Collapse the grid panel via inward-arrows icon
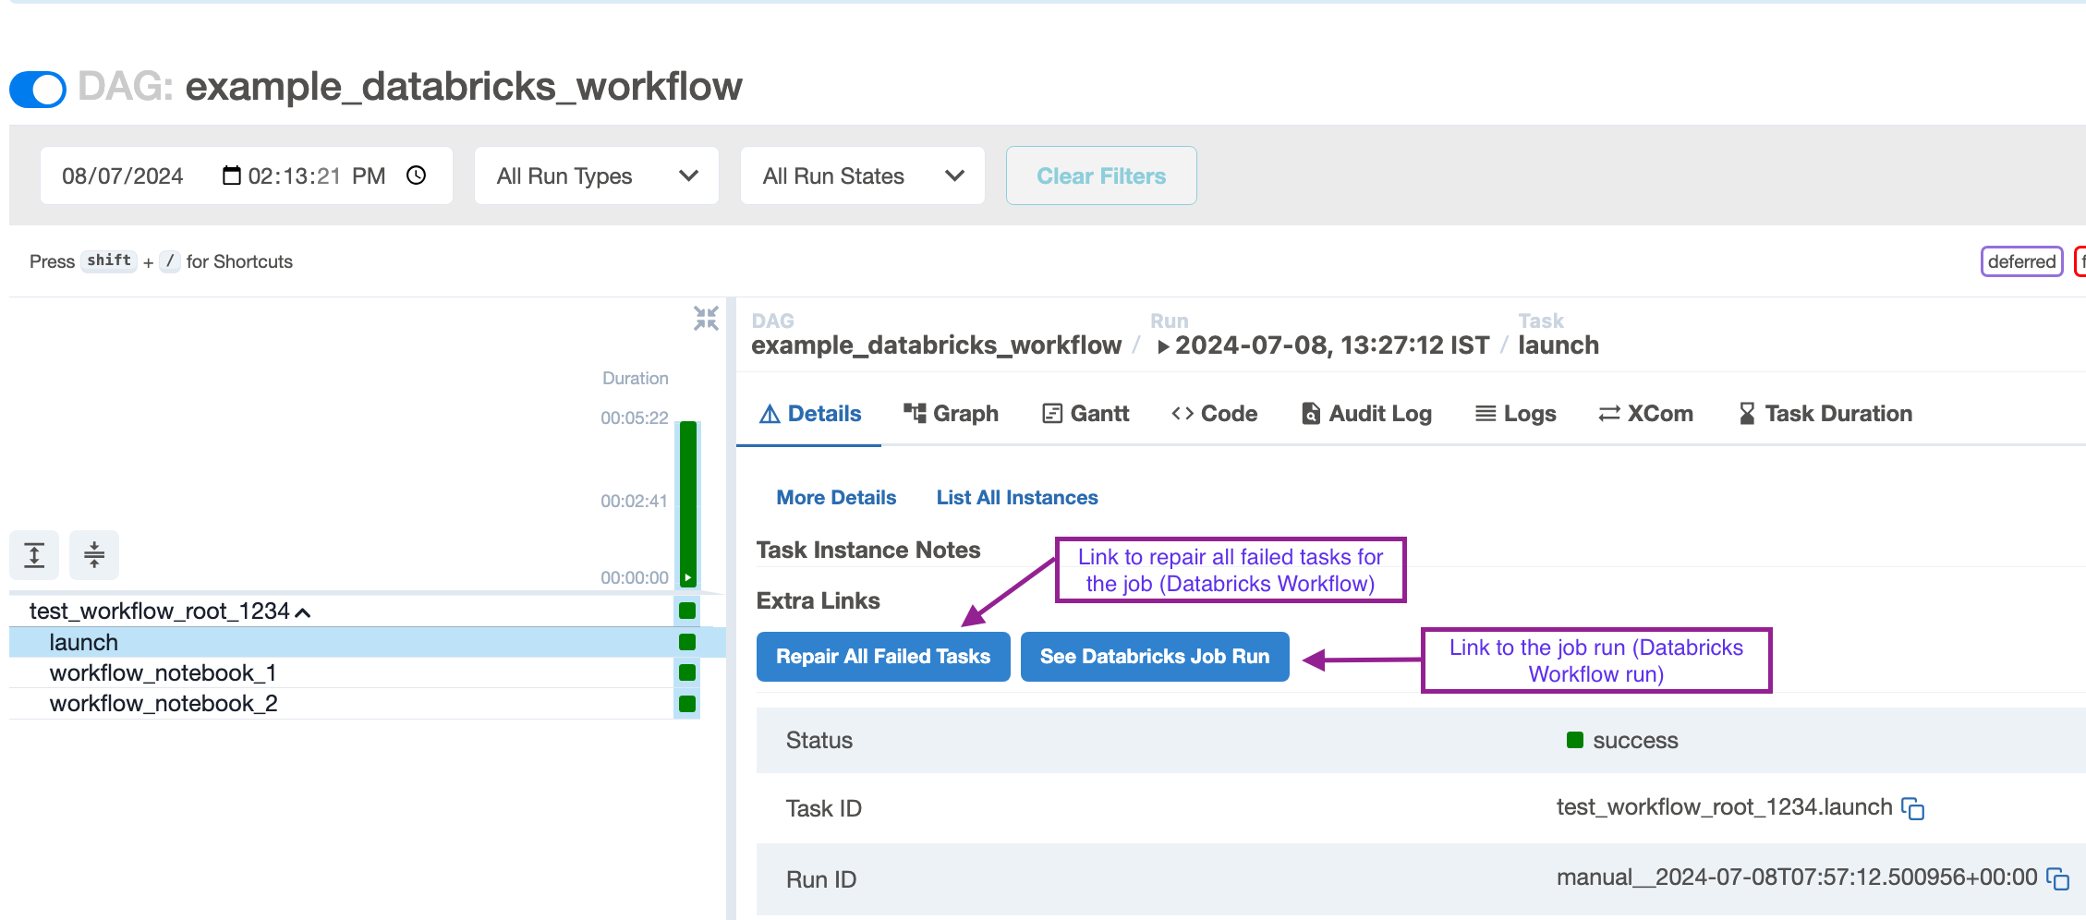The width and height of the screenshot is (2086, 920). click(706, 318)
